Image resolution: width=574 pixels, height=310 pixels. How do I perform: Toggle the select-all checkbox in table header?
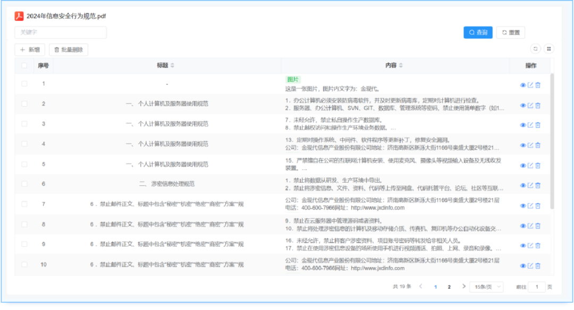tap(24, 66)
